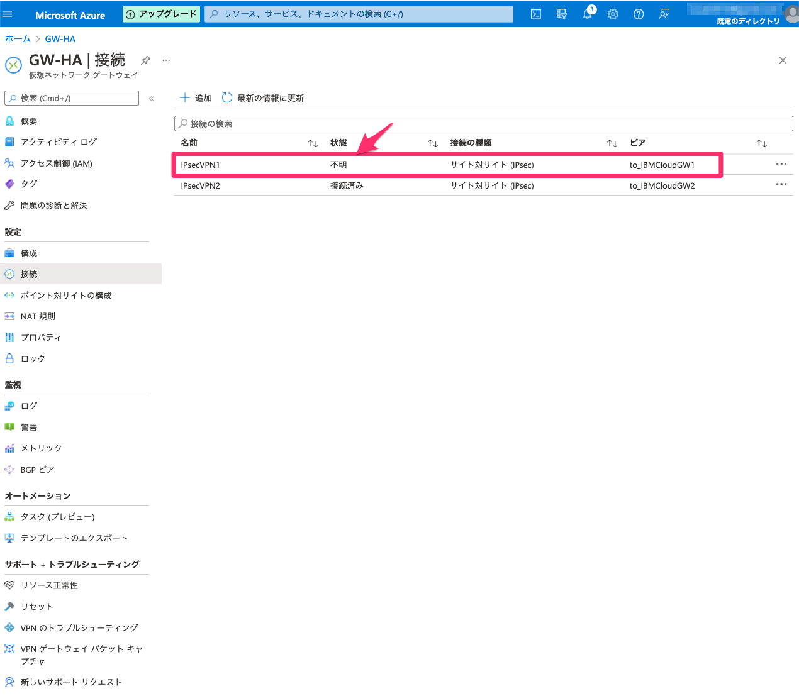This screenshot has height=696, width=799.
Task: Navigate to ホーム via the breadcrumb
Action: tap(17, 38)
